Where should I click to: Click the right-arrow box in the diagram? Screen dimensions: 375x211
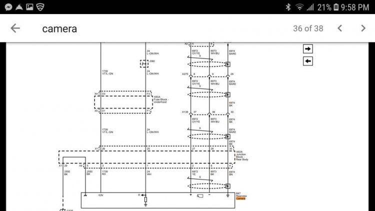coord(308,49)
